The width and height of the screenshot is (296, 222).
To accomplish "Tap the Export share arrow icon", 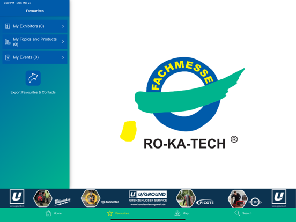I will point(33,78).
